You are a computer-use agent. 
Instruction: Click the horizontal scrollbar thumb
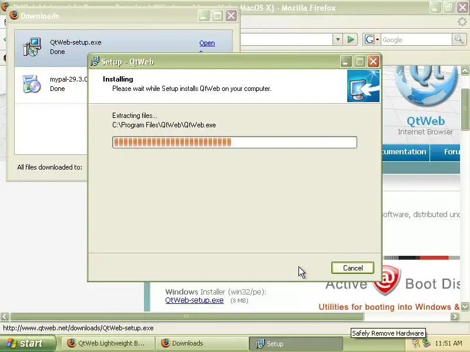[187, 316]
